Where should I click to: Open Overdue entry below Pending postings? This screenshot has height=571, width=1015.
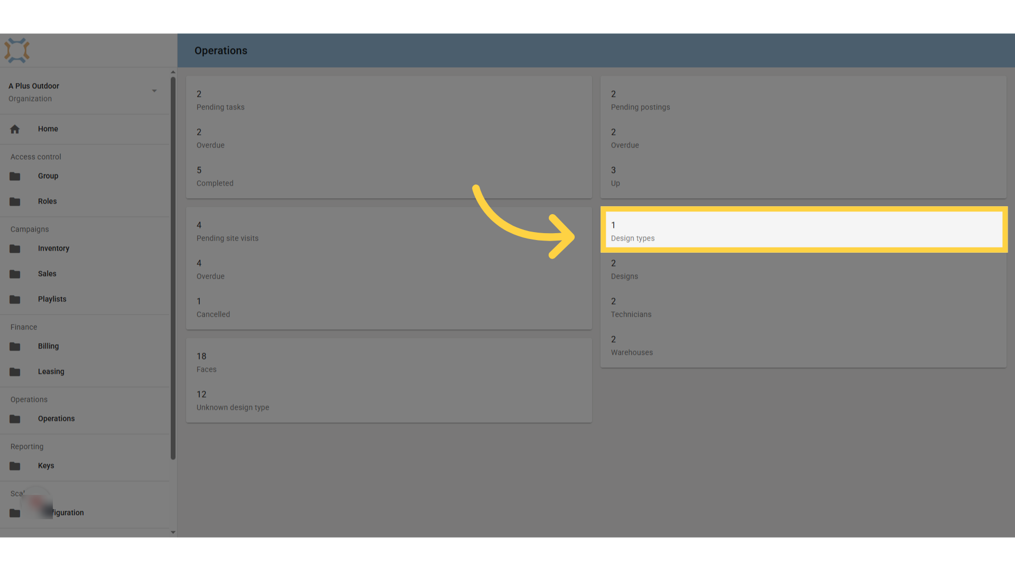[x=804, y=139]
